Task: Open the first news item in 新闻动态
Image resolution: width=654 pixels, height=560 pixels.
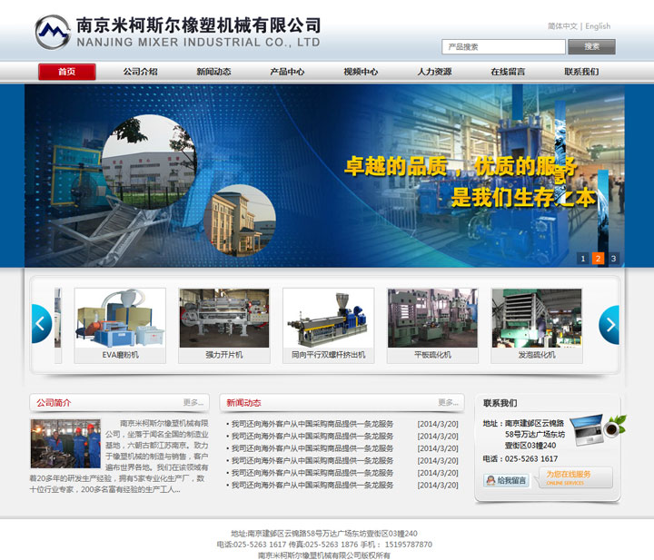Action: [x=312, y=424]
